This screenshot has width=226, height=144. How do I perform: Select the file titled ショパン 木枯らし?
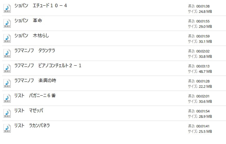click(32, 36)
